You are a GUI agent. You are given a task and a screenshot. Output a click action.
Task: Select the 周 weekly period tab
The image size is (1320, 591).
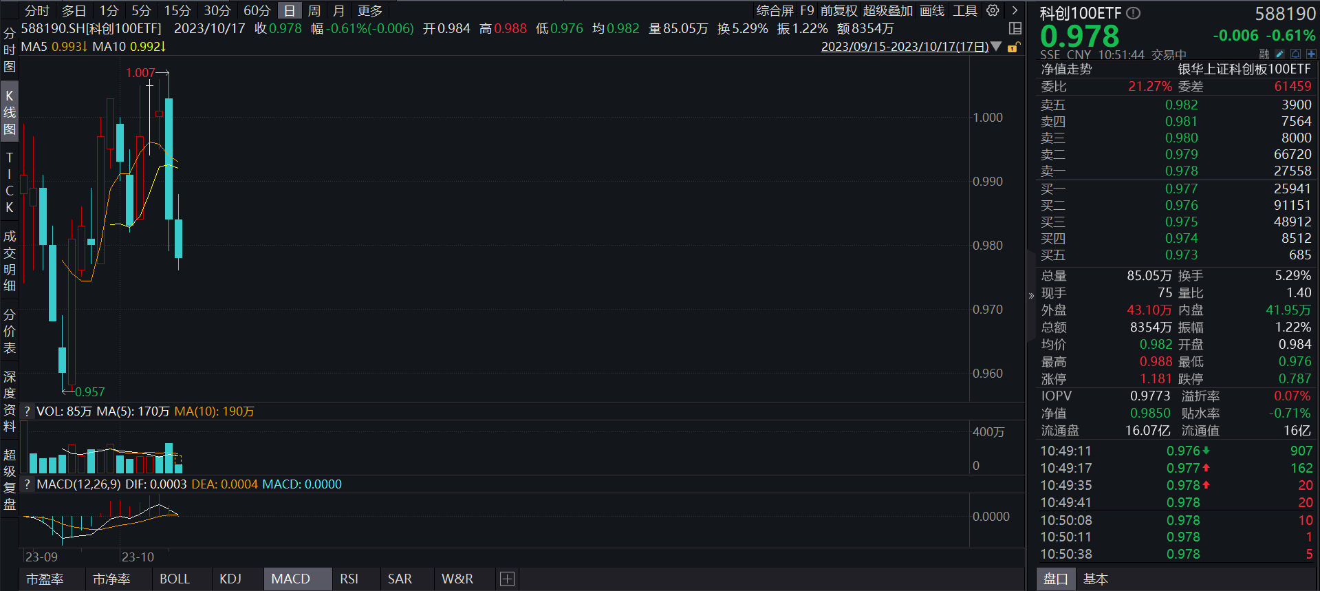pos(314,11)
